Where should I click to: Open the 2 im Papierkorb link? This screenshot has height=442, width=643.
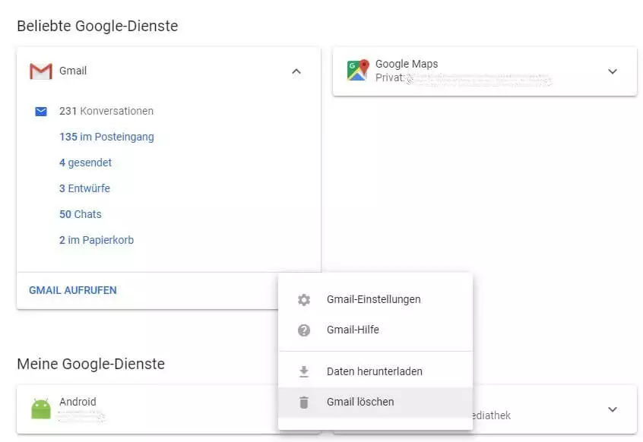pos(97,240)
